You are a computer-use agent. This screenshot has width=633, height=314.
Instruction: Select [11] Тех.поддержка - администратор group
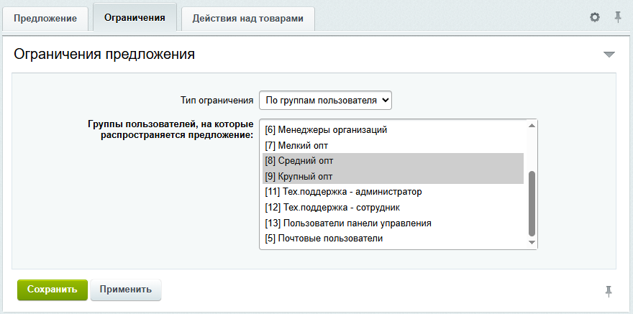pos(393,192)
